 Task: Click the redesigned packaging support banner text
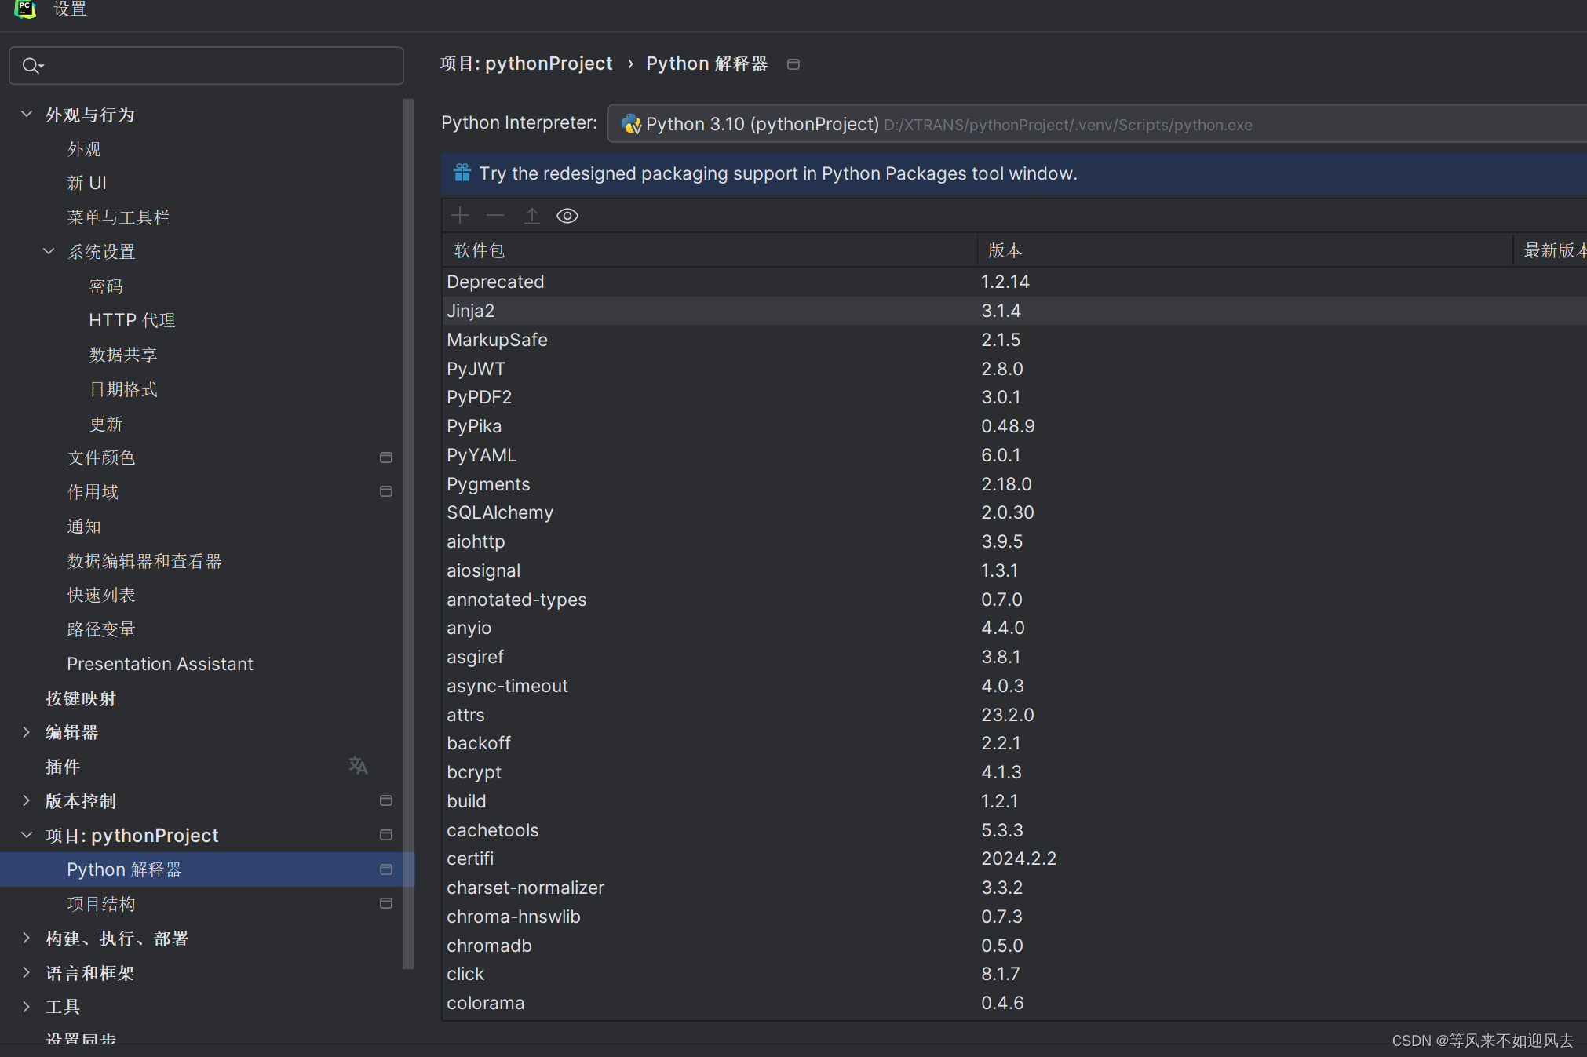tap(778, 173)
